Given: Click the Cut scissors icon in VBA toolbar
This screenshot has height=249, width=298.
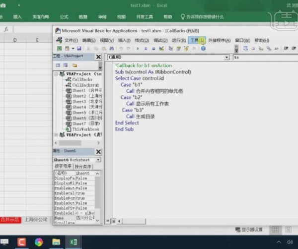Looking at the screenshot, I should tap(88, 48).
